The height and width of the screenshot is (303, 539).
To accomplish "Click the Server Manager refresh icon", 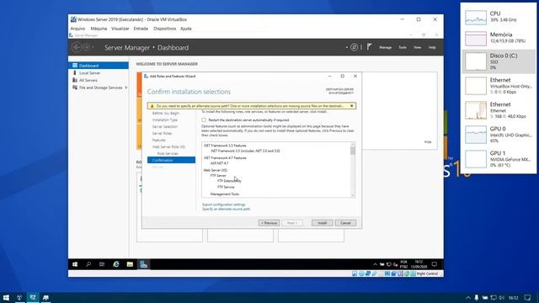I will pos(354,47).
